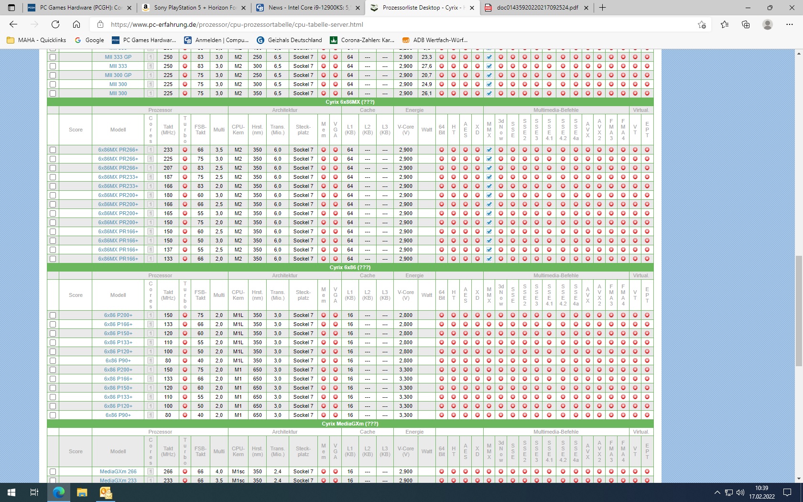Viewport: 803px width, 502px height.
Task: Close the PC Games Hardware tab
Action: point(129,8)
